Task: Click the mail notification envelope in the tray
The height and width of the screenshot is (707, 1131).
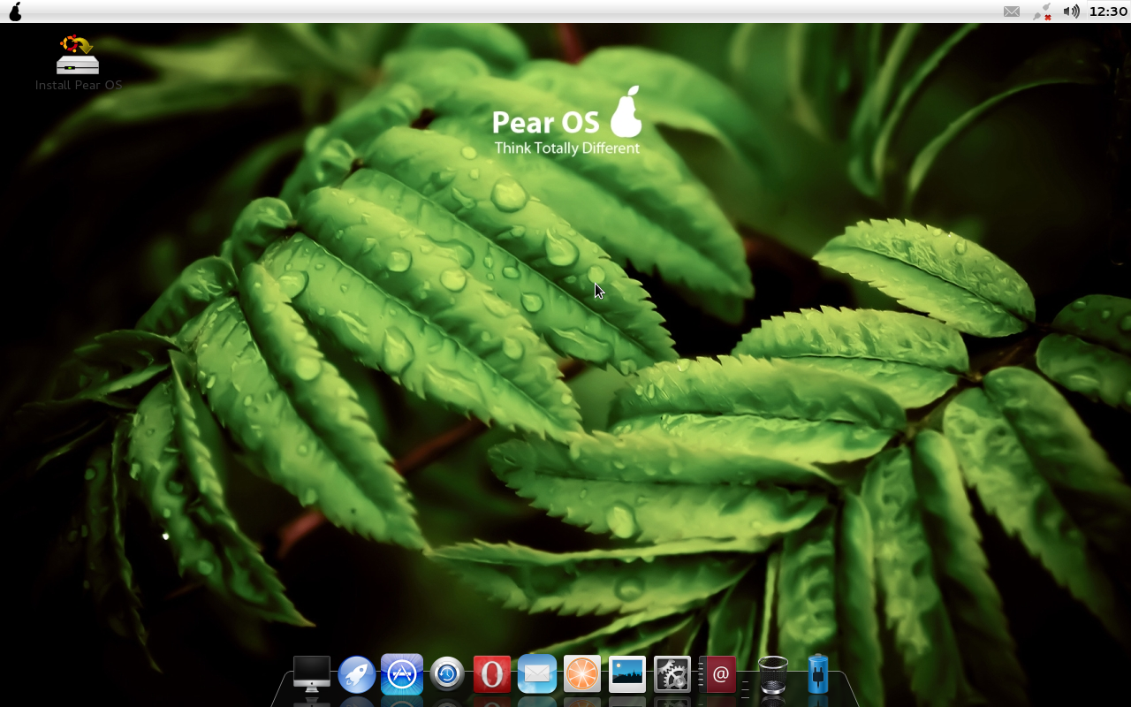Action: [1011, 11]
